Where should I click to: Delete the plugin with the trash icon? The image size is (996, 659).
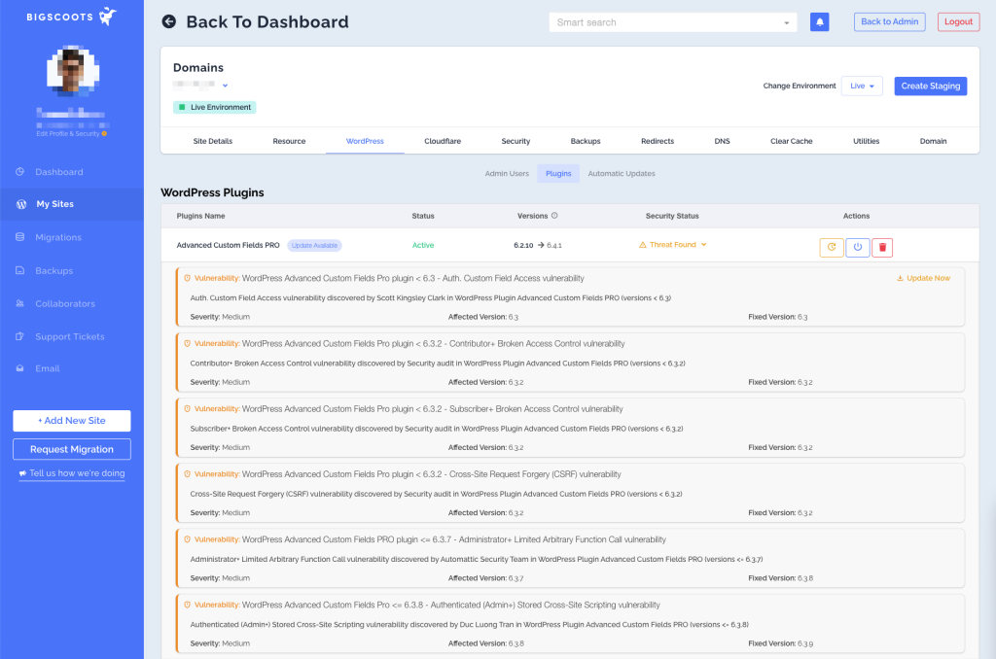882,248
